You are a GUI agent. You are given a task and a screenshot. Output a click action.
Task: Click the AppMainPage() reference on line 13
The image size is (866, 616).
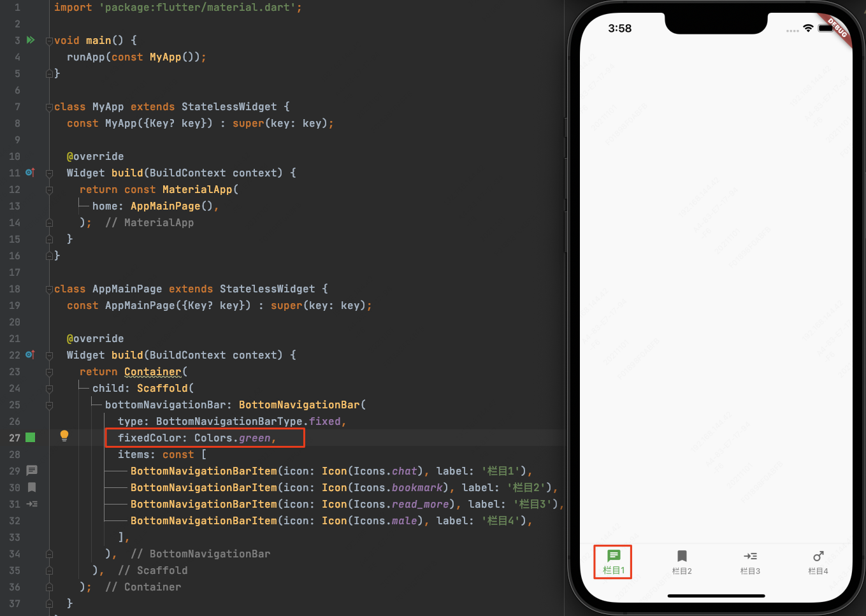[171, 206]
